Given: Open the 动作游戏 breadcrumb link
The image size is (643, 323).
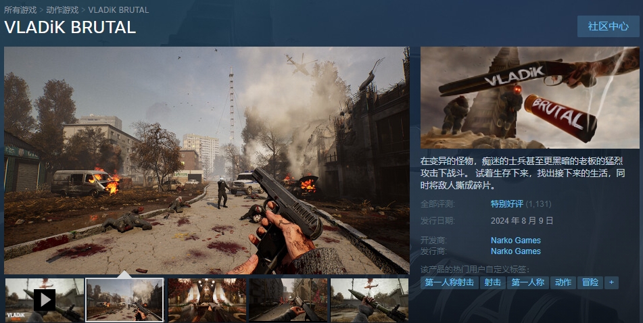Looking at the screenshot, I should point(62,9).
